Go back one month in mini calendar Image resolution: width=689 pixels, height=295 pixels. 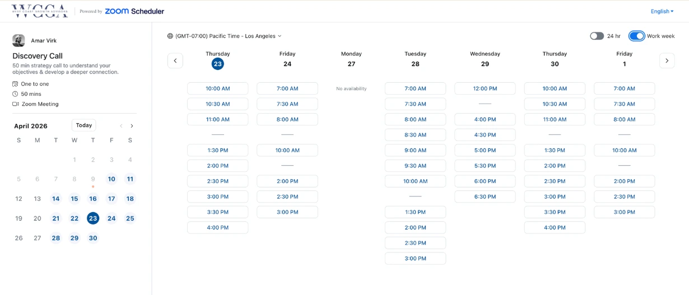pos(121,126)
